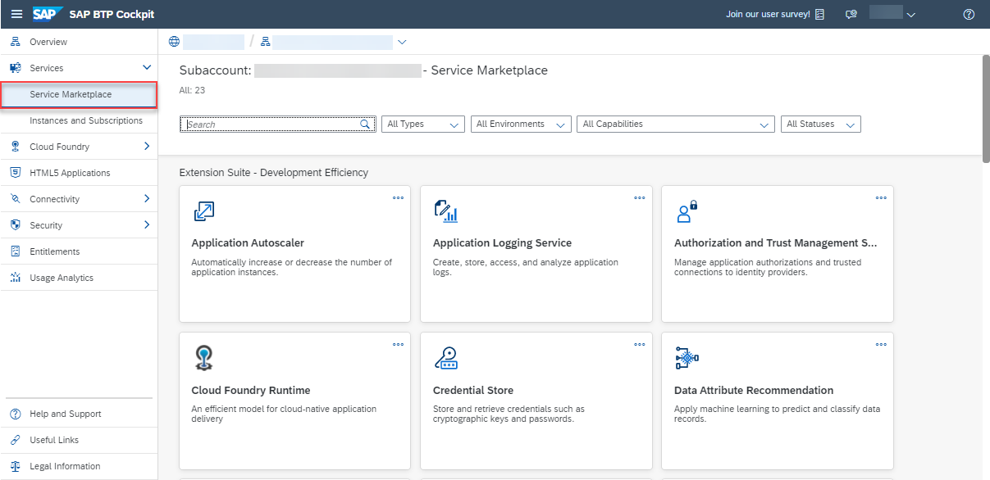Viewport: 990px width, 480px height.
Task: Click the Usage Analytics sidebar icon
Action: pos(15,278)
